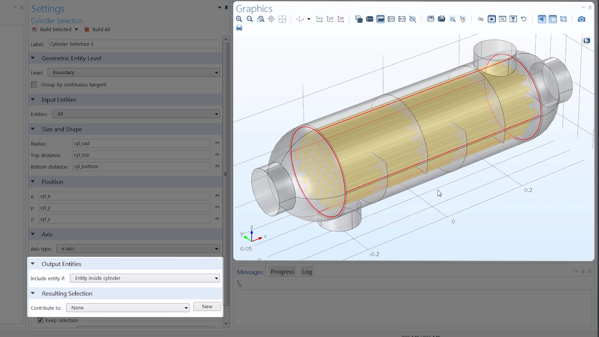The image size is (599, 337).
Task: Click the Zoom Extents icon
Action: (x=282, y=19)
